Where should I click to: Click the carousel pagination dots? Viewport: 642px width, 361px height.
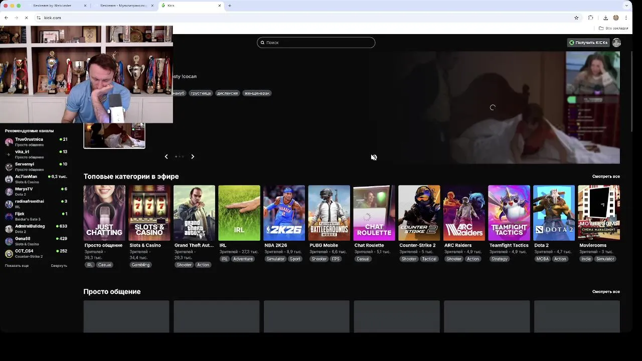[179, 156]
